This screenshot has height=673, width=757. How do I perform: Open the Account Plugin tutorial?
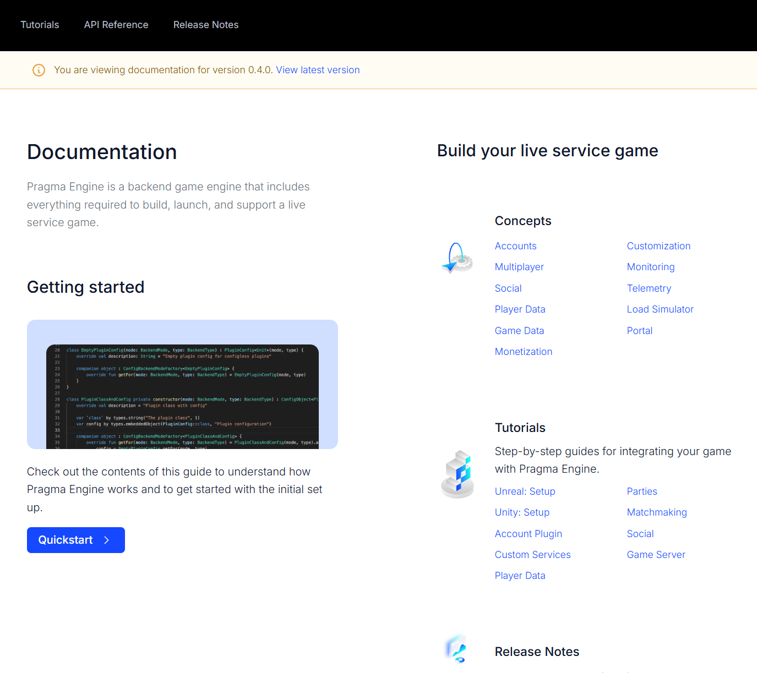pos(529,534)
